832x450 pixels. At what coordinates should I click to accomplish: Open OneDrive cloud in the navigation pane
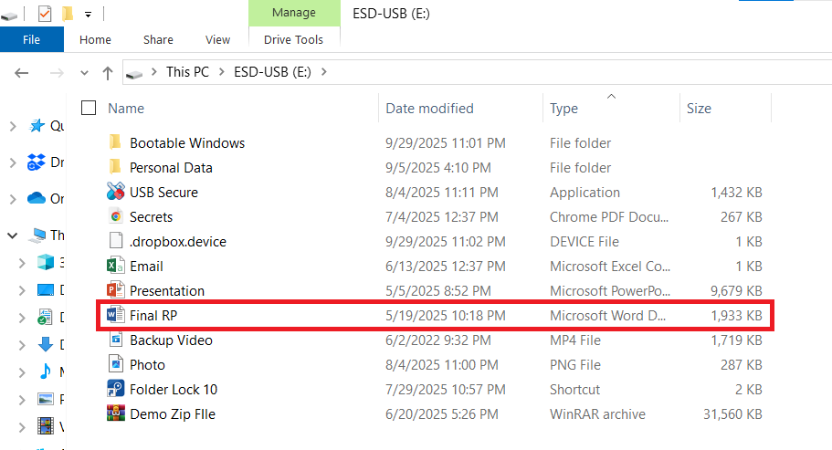37,198
